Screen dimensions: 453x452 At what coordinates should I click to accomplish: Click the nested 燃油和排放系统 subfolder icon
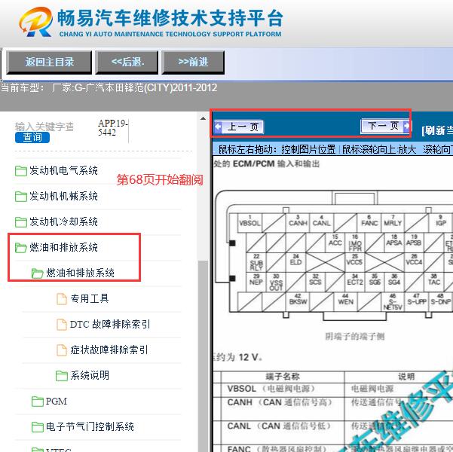click(x=37, y=273)
